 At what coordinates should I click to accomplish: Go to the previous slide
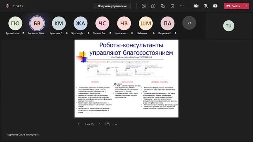[x=79, y=124]
